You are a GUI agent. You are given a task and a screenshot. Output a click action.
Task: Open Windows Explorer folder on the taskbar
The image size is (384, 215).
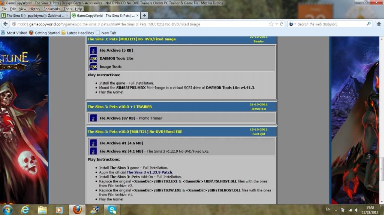[42, 210]
